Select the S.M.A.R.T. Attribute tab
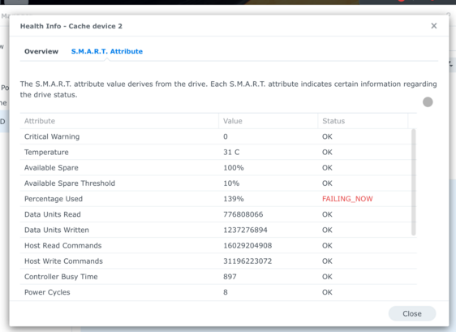 click(x=107, y=51)
